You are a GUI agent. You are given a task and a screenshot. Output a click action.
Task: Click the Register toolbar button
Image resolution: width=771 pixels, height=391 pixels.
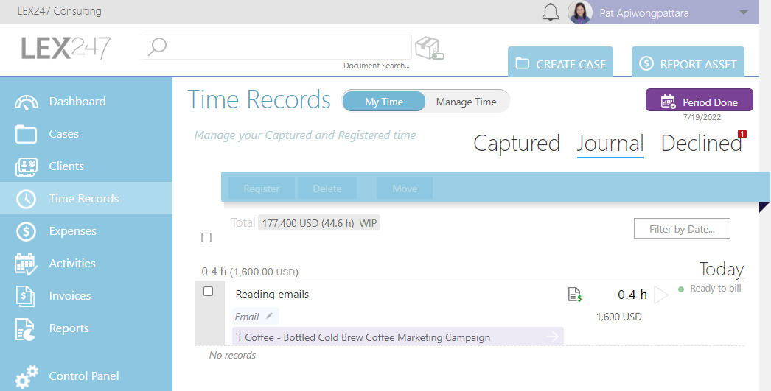[262, 188]
